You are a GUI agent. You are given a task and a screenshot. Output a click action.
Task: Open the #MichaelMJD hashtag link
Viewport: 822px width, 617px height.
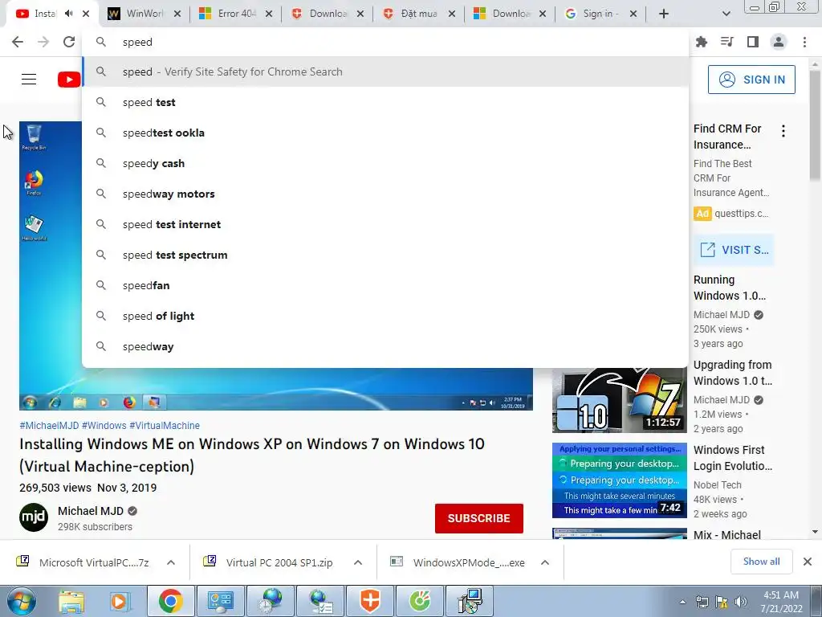[49, 426]
